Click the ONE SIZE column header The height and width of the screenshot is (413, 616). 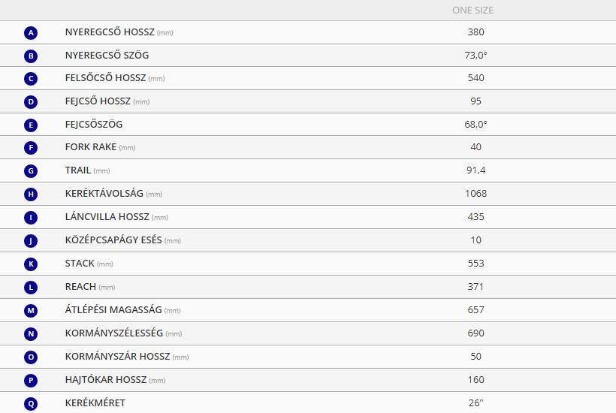click(473, 11)
